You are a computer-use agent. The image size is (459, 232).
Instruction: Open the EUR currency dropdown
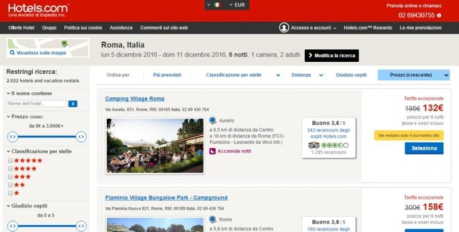pos(236,5)
